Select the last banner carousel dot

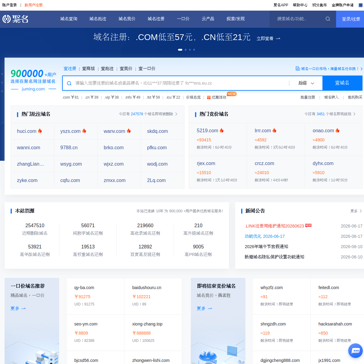pyautogui.click(x=194, y=50)
